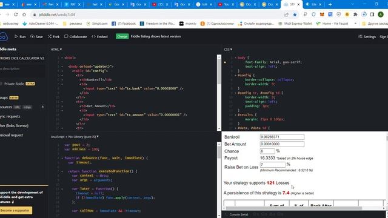This screenshot has width=388, height=218.
Task: Click the Chance percent input field
Action: [x=267, y=151]
